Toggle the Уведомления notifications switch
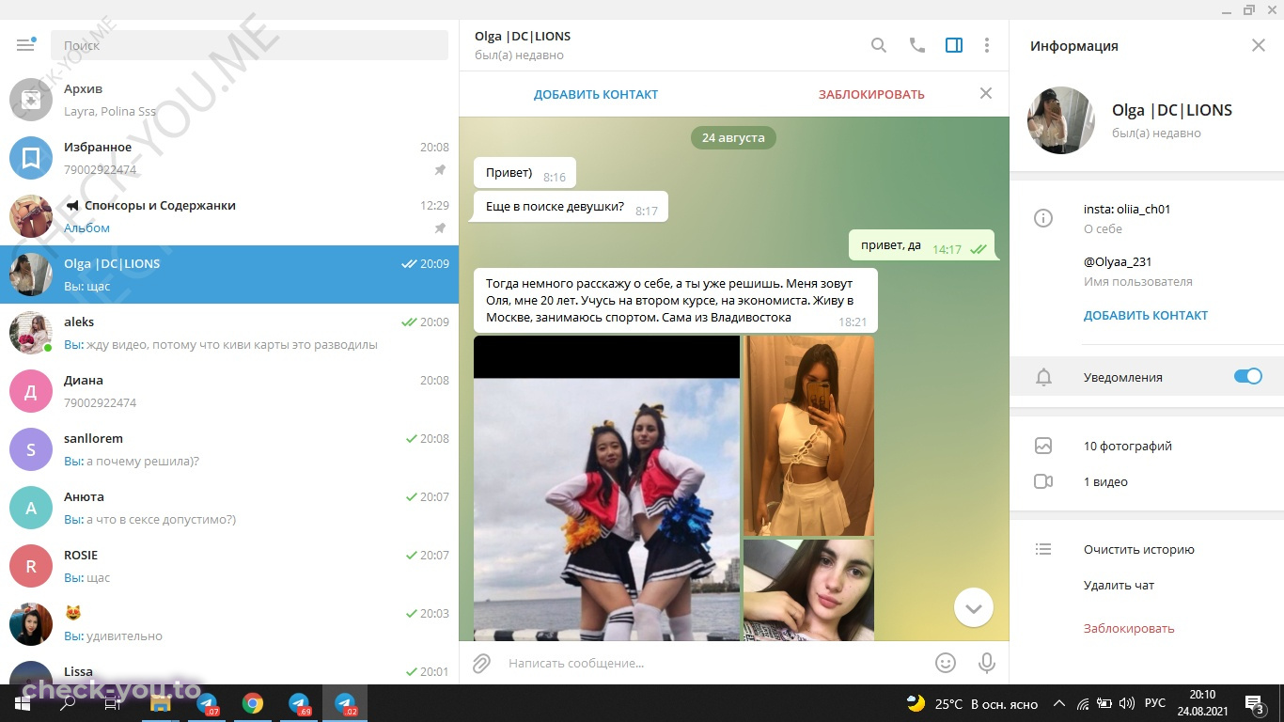This screenshot has width=1284, height=722. click(x=1248, y=377)
